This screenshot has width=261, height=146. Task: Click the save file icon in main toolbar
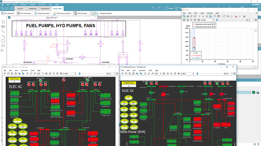point(12,8)
